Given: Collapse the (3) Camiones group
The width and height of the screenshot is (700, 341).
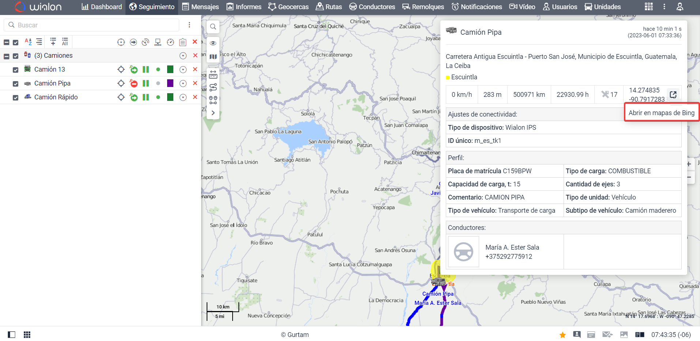Looking at the screenshot, I should click(x=7, y=56).
